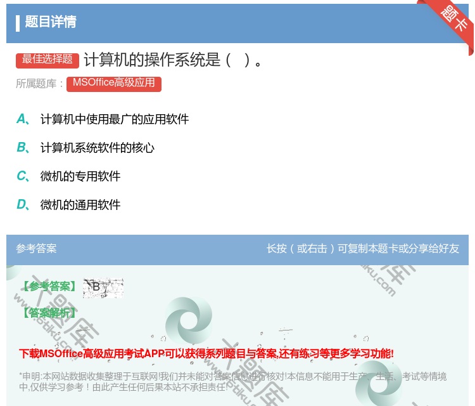This screenshot has width=475, height=406.
Task: Click the 所属题库 label
Action: tap(39, 84)
